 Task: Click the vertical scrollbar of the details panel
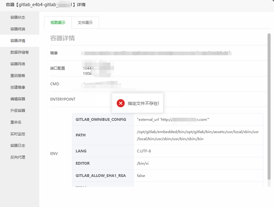coord(269,107)
